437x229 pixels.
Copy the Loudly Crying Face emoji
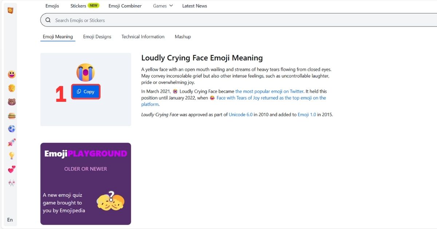(x=86, y=92)
